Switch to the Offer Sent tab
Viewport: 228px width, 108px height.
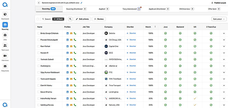(x=214, y=9)
